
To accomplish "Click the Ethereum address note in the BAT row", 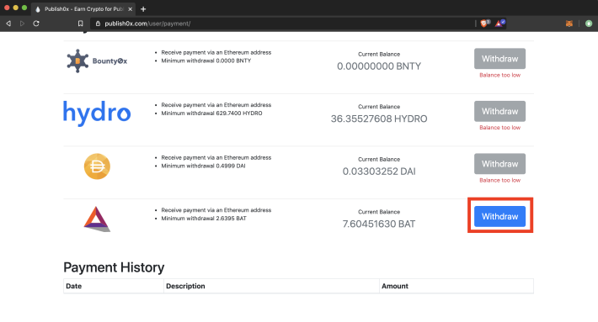I will [x=216, y=209].
